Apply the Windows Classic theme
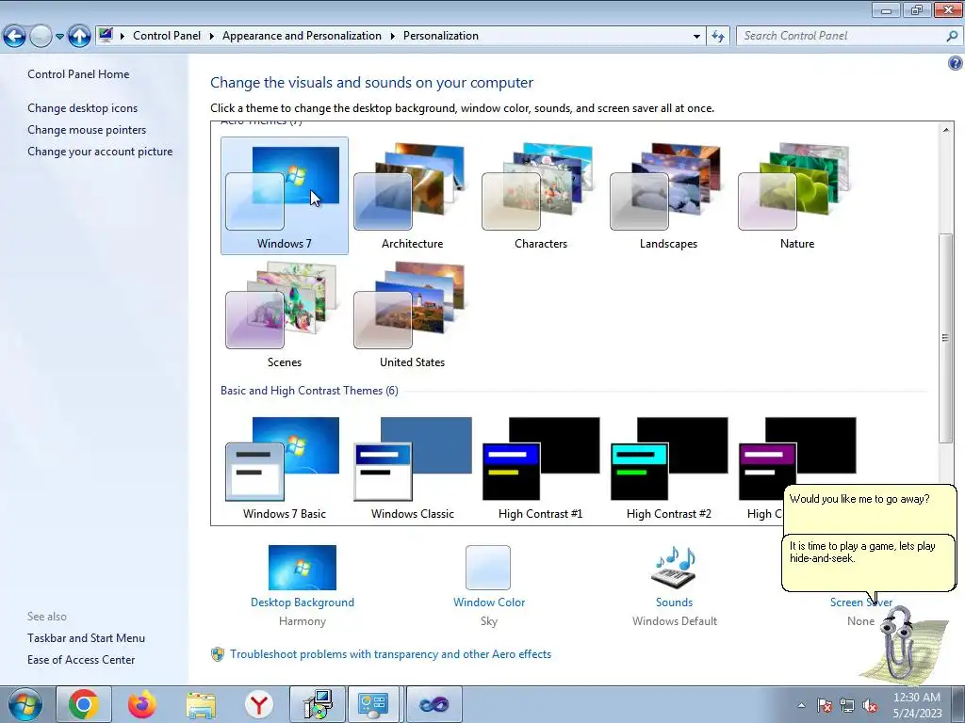This screenshot has height=723, width=965. pyautogui.click(x=413, y=467)
